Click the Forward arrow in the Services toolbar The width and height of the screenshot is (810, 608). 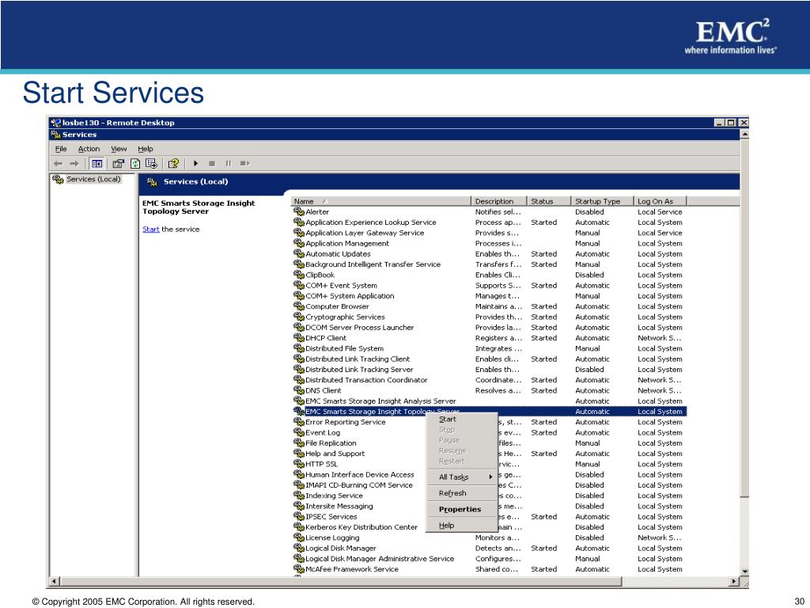pos(74,163)
